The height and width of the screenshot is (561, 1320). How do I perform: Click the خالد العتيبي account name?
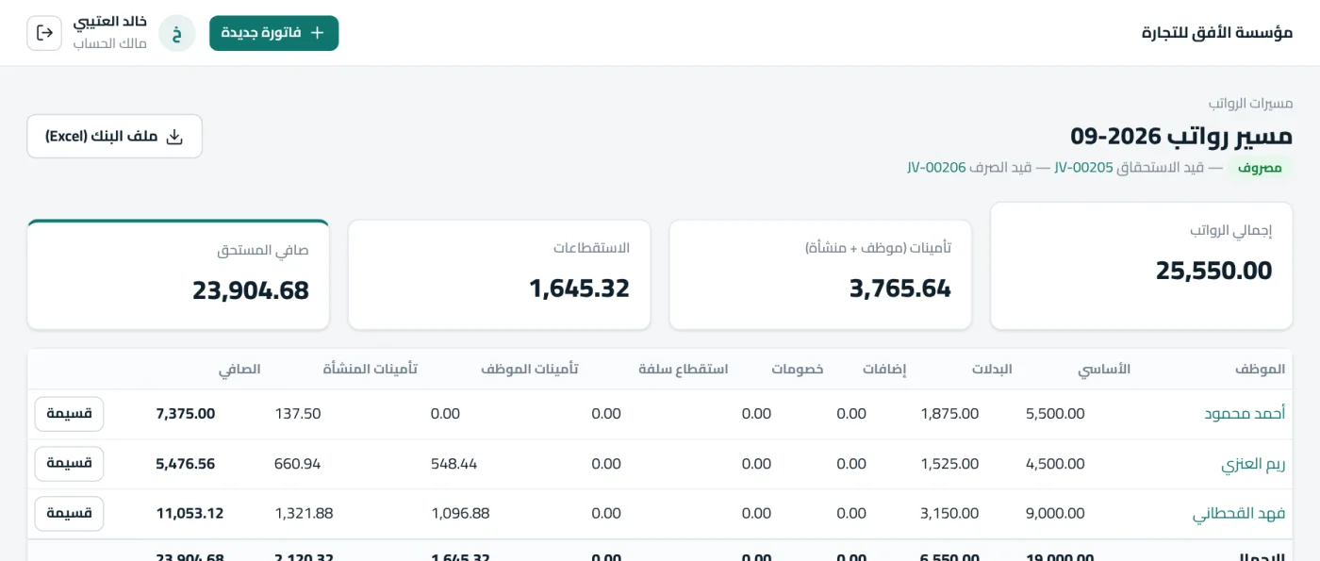point(110,22)
